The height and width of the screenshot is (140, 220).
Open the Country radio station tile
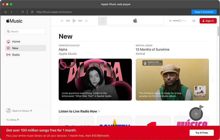pyautogui.click(x=115, y=121)
